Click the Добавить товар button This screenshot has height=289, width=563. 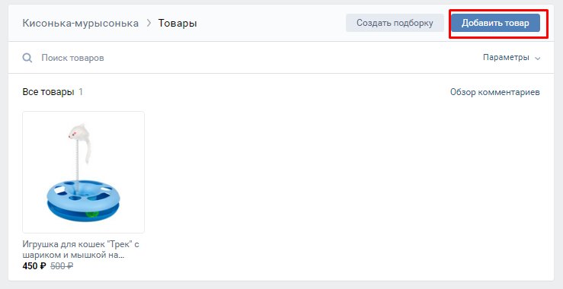tap(495, 23)
